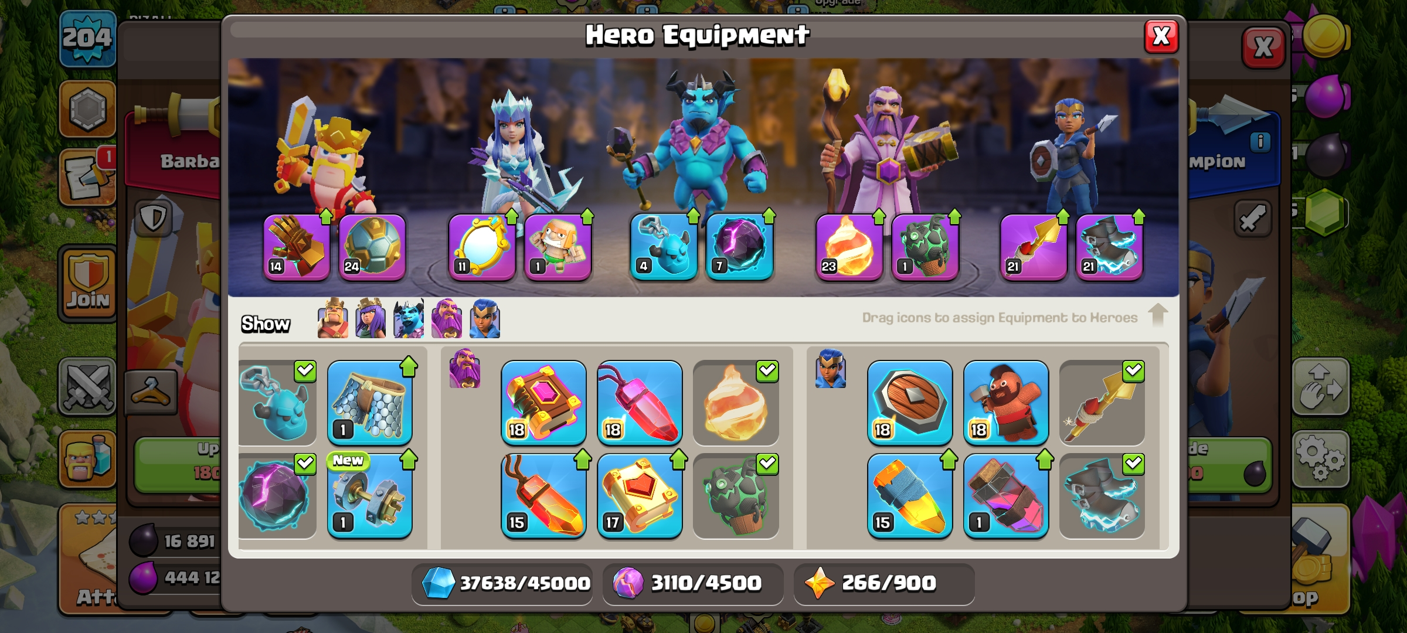Filter equipment by Archer Queen portrait
This screenshot has height=633, width=1407.
(371, 319)
